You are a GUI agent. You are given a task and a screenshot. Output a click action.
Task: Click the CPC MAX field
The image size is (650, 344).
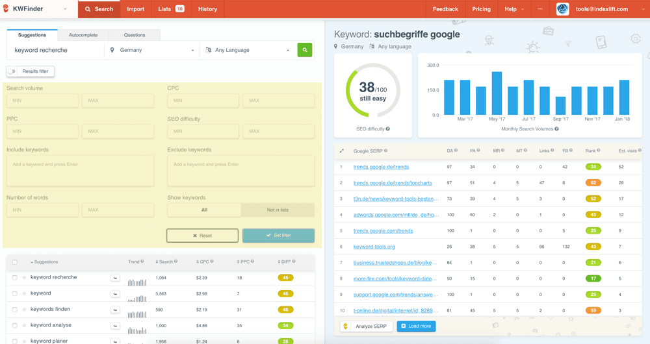[279, 101]
